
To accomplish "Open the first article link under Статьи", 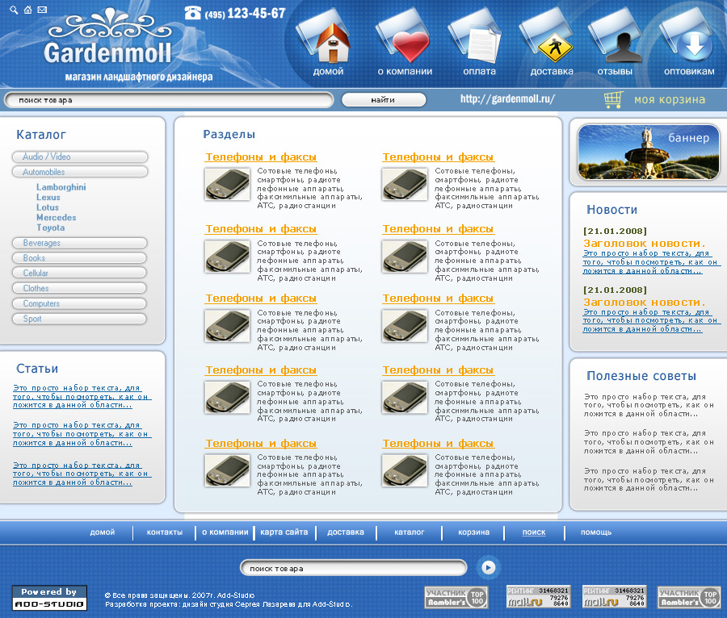I will click(x=82, y=397).
